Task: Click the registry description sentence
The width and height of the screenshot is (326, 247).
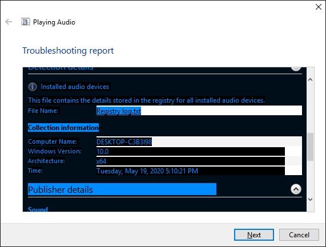Action: click(x=146, y=100)
